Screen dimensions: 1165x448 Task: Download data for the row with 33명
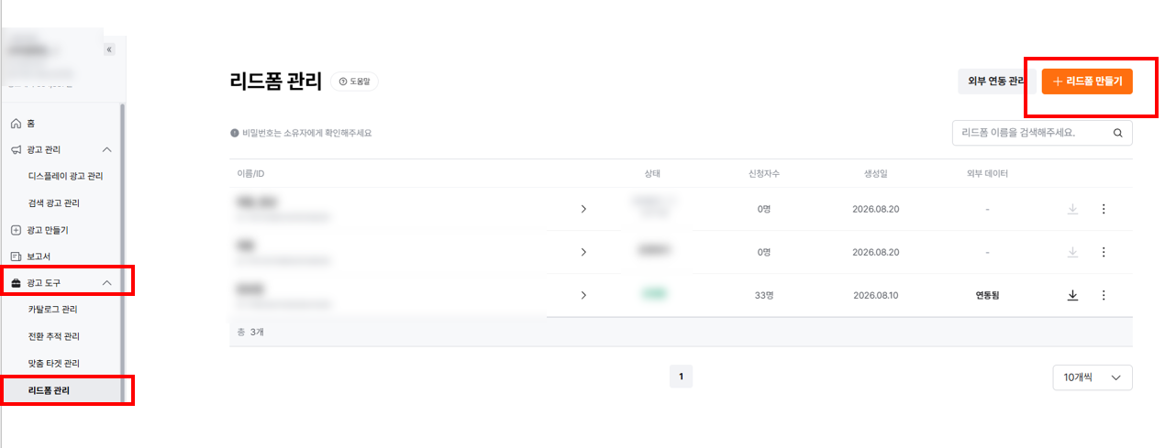point(1072,295)
